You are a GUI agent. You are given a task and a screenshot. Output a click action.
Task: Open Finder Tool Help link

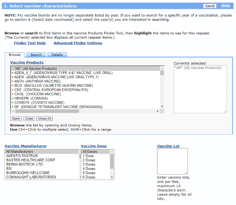coord(30,43)
